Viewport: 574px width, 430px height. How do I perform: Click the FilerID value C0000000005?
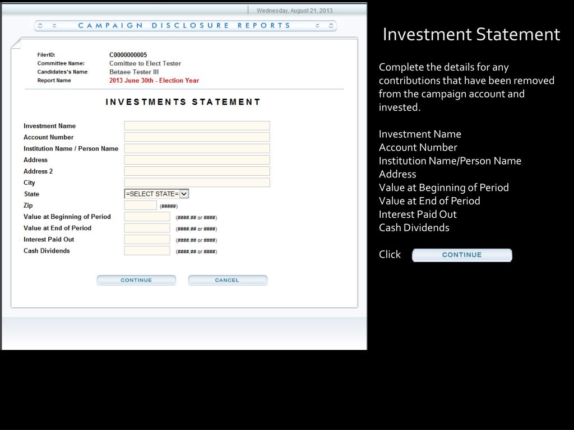click(128, 55)
